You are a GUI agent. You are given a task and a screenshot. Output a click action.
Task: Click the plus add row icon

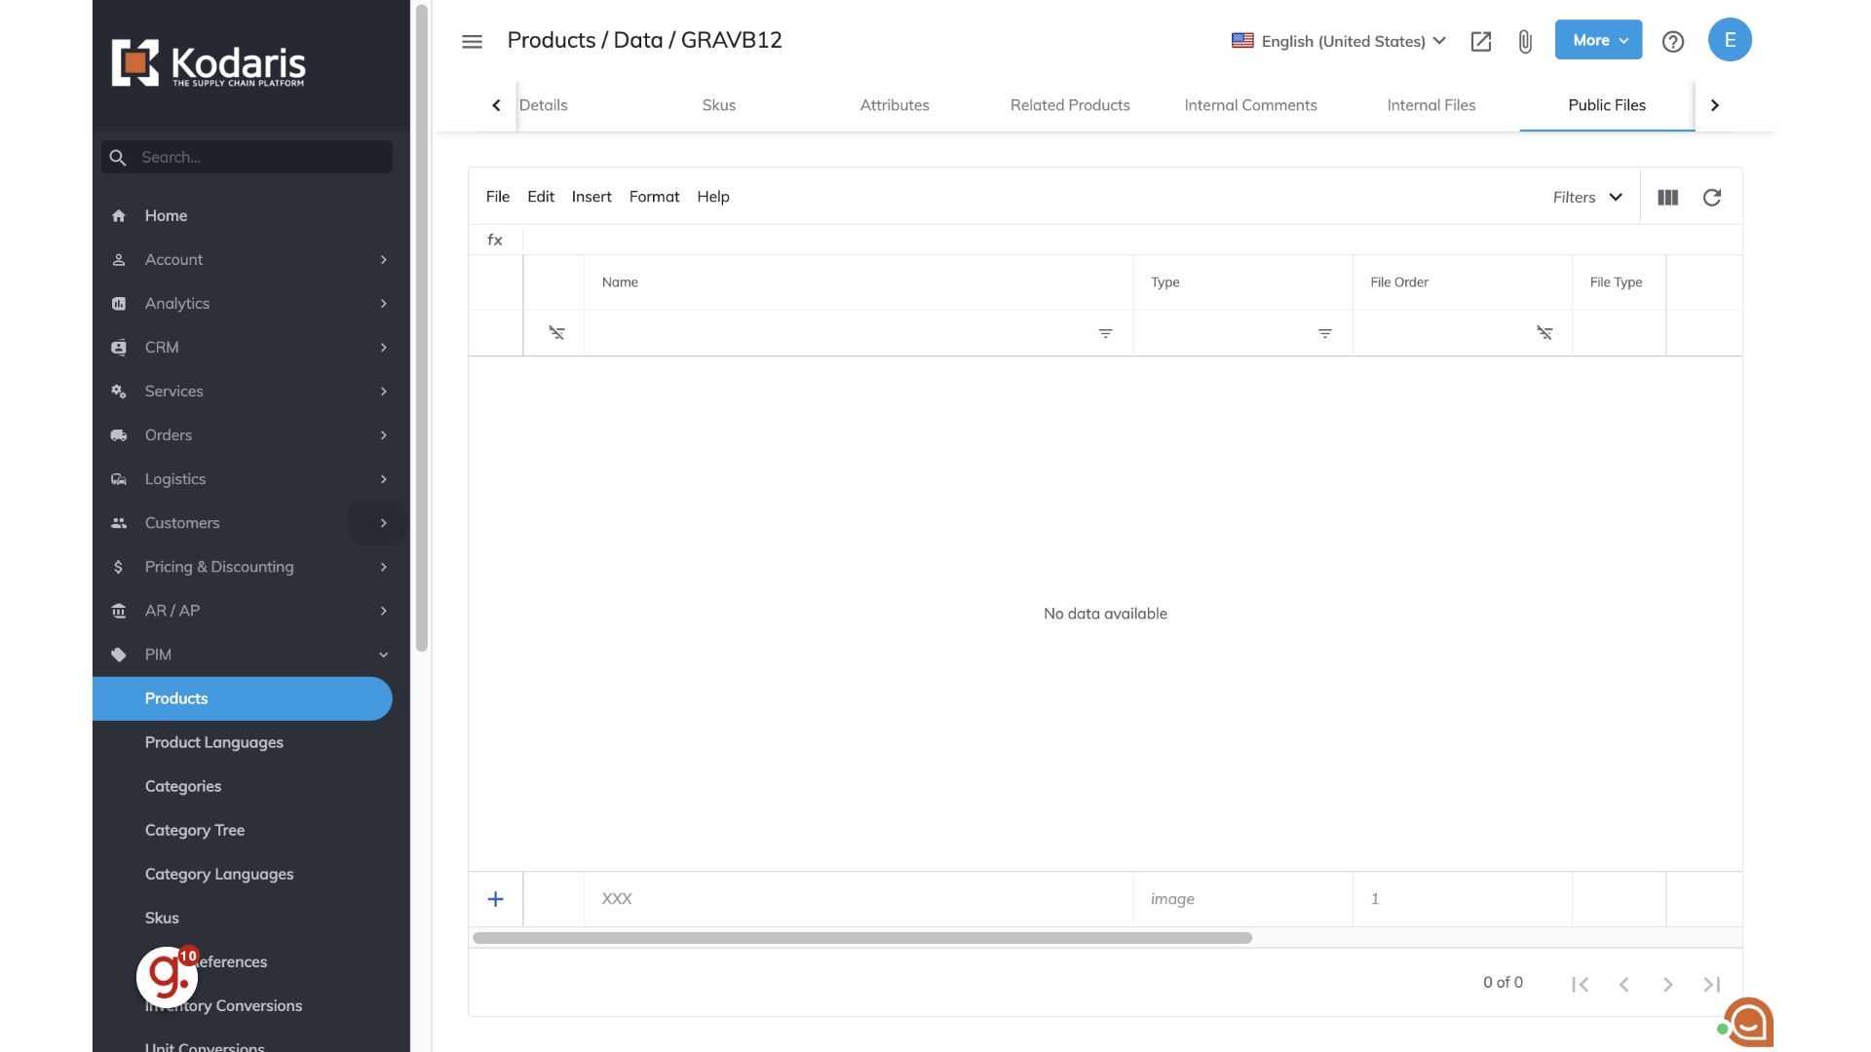click(495, 899)
